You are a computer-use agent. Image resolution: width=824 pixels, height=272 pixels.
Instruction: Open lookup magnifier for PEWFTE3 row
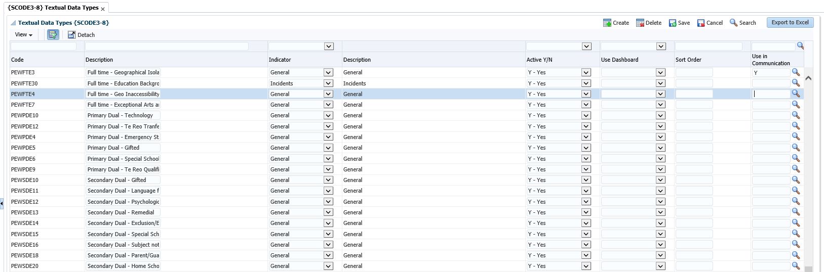point(796,72)
